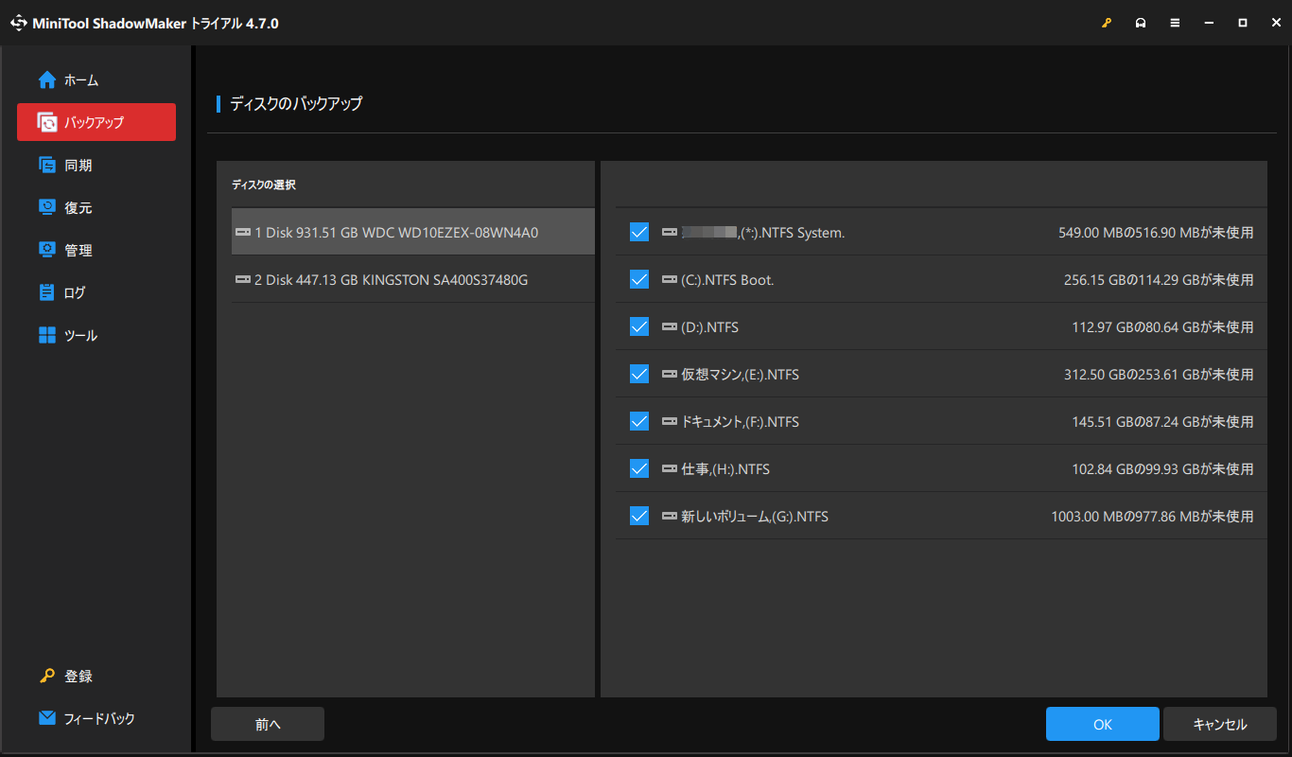Image resolution: width=1292 pixels, height=757 pixels.
Task: Click the Backup icon in sidebar
Action: pos(47,122)
